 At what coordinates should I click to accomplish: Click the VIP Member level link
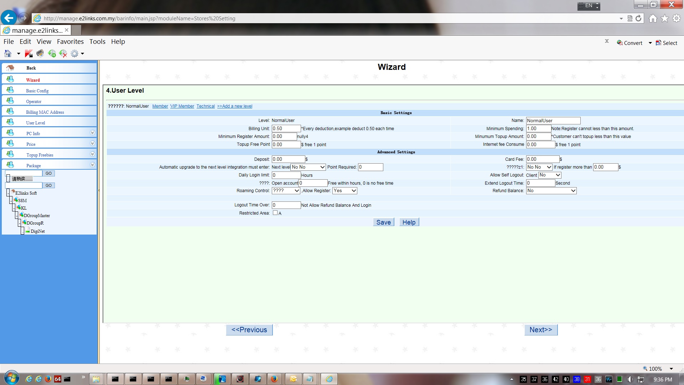pyautogui.click(x=182, y=106)
